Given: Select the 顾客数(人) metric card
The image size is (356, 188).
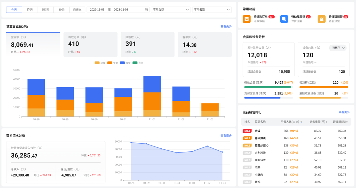Looking at the screenshot, I should 148,45.
